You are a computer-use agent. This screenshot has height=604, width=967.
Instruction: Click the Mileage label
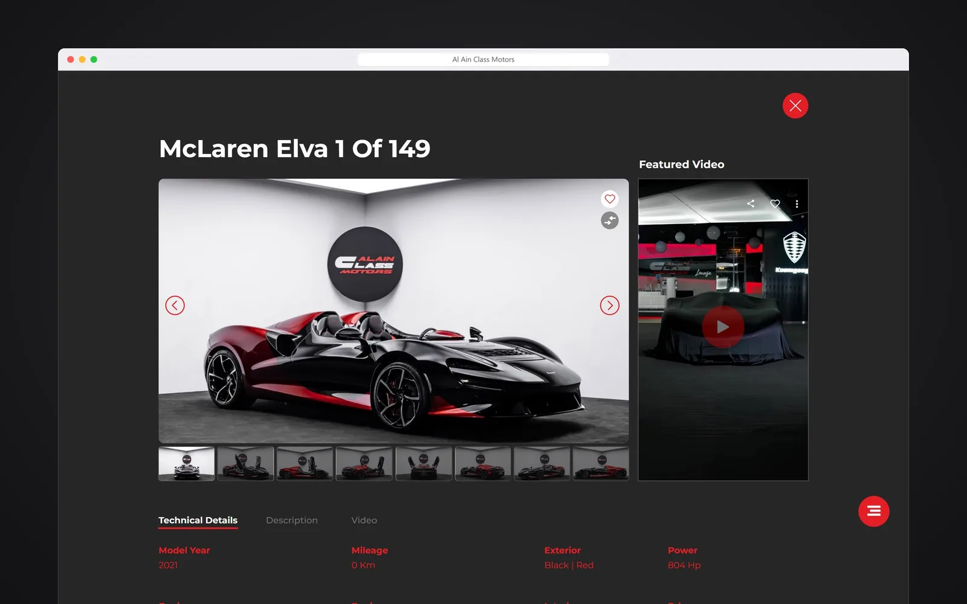point(370,550)
